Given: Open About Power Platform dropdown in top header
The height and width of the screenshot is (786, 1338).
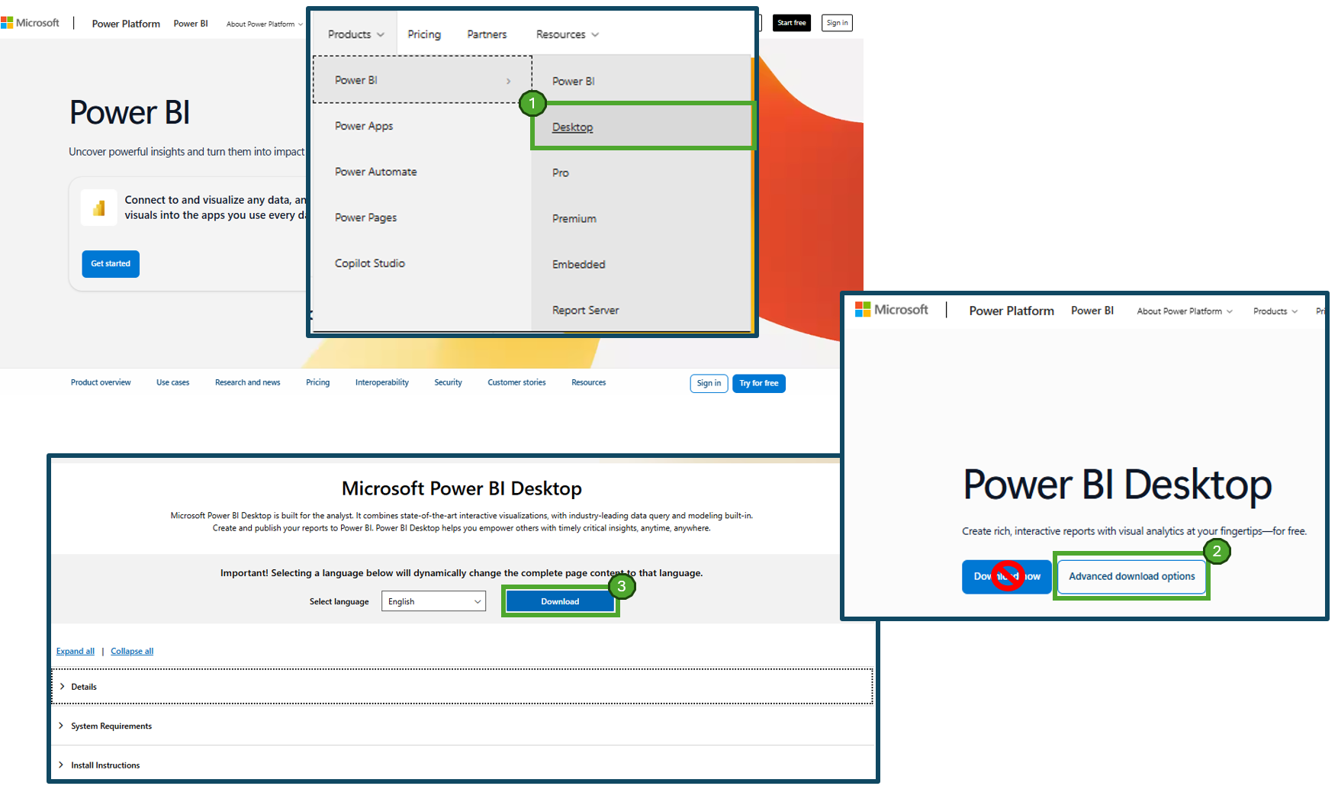Looking at the screenshot, I should point(264,24).
